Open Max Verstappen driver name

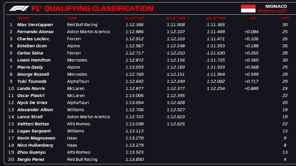click(35, 25)
